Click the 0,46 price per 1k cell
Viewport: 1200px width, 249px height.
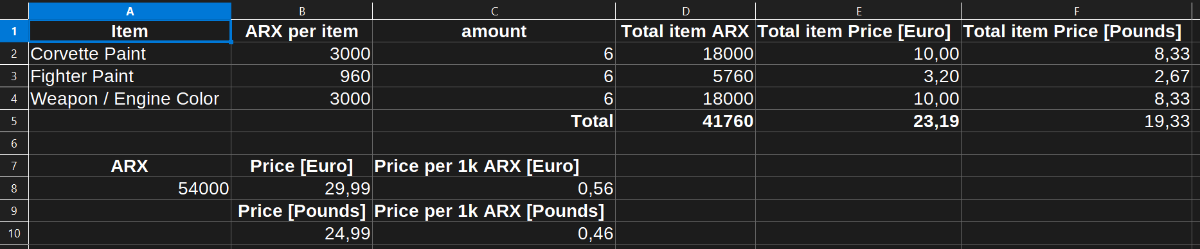point(494,233)
